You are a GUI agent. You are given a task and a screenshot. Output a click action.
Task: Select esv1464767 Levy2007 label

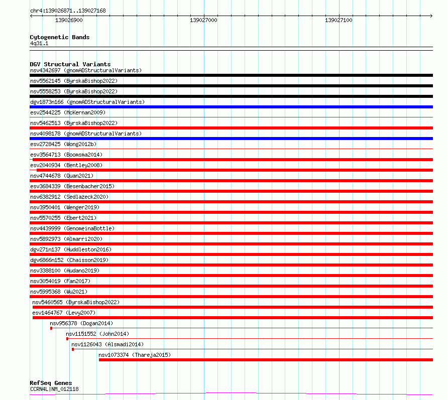(64, 313)
